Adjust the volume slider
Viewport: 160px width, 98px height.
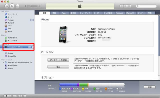coord(32,6)
